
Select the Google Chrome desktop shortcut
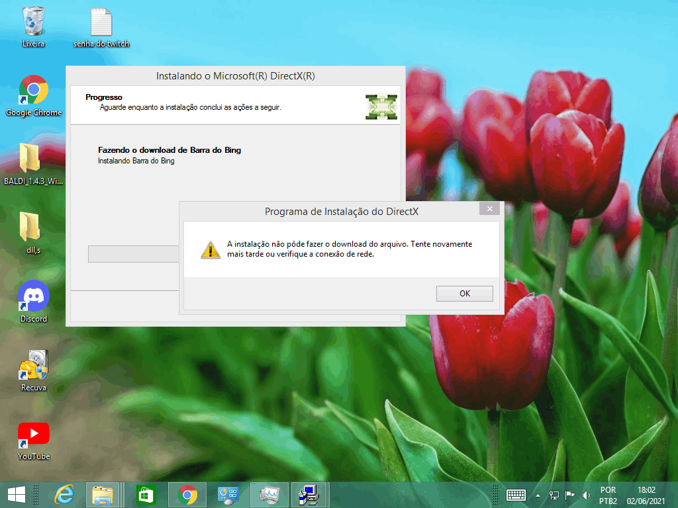coord(34,96)
